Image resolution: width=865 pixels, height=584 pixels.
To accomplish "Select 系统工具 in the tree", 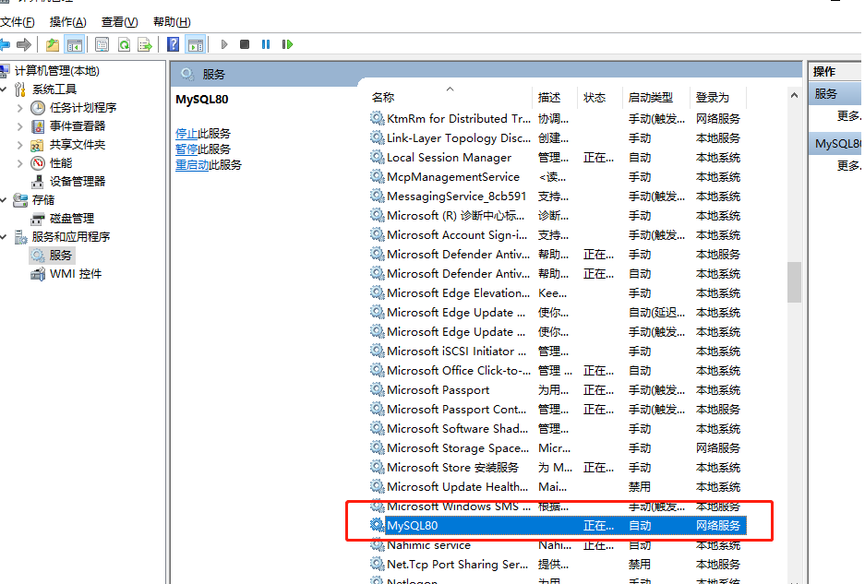I will point(54,89).
